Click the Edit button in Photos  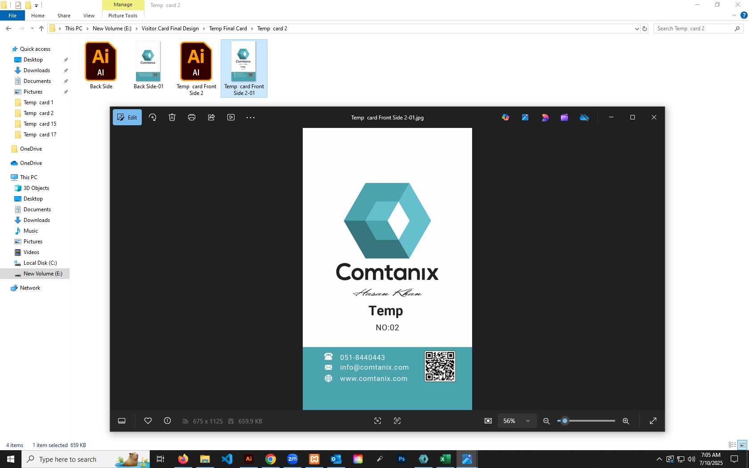pyautogui.click(x=127, y=117)
